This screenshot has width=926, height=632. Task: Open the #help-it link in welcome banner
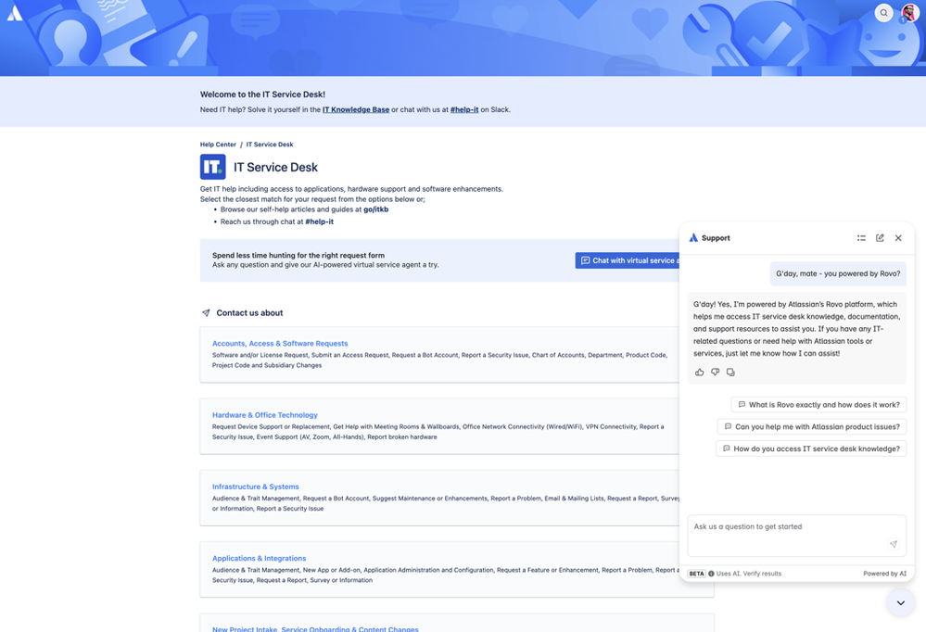coord(464,110)
